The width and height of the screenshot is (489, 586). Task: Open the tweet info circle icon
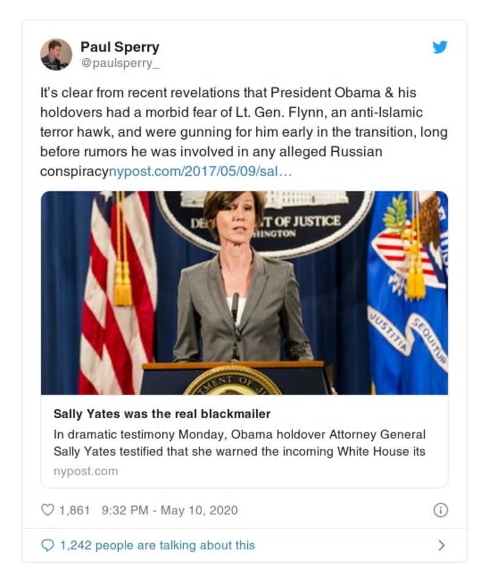point(440,509)
